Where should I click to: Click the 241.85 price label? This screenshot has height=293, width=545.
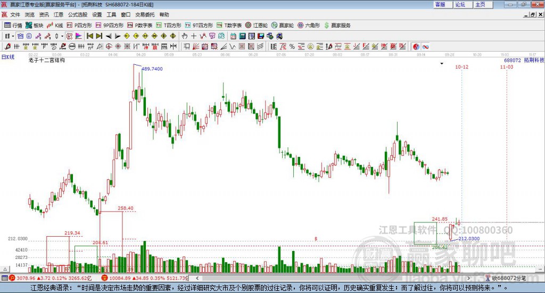click(x=440, y=219)
